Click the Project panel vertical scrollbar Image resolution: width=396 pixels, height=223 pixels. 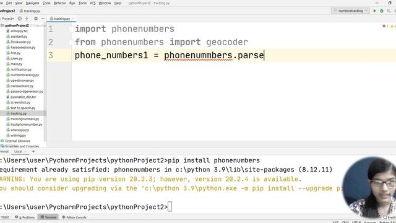pyautogui.click(x=45, y=84)
